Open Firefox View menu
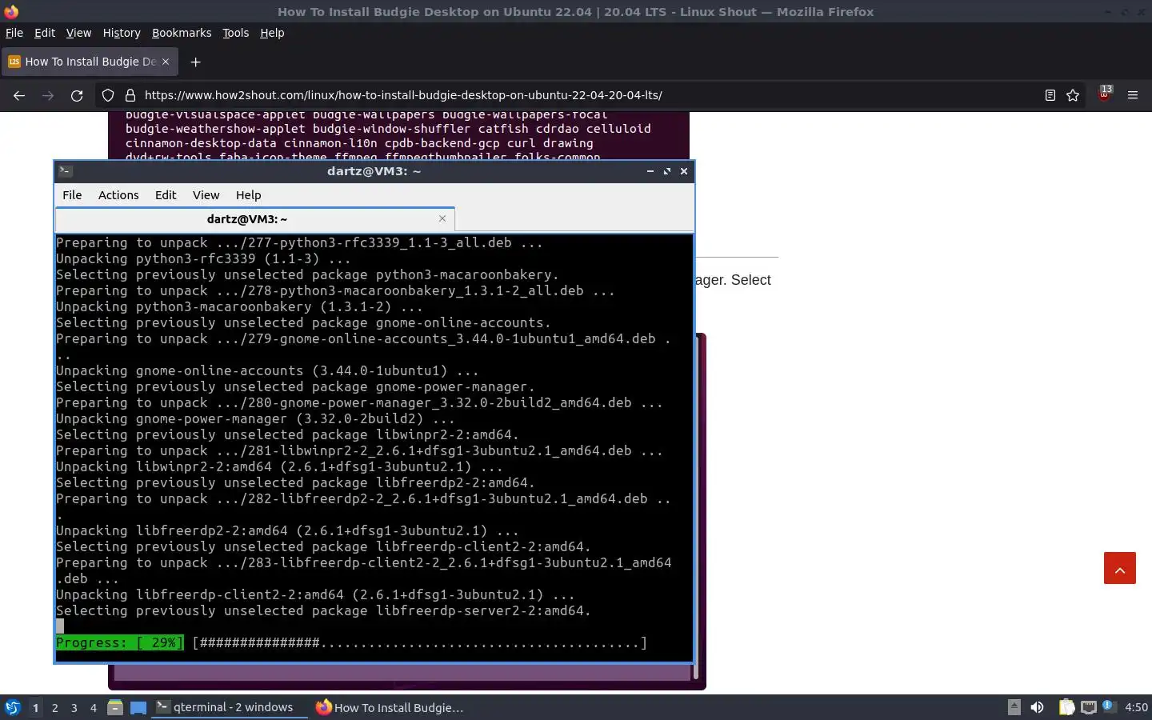The image size is (1152, 720). pos(78,33)
